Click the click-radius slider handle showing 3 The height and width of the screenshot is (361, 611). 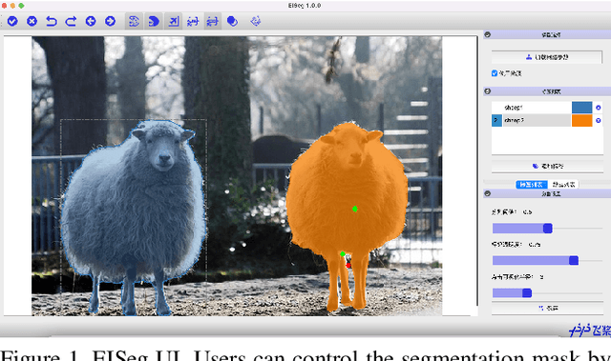[527, 293]
